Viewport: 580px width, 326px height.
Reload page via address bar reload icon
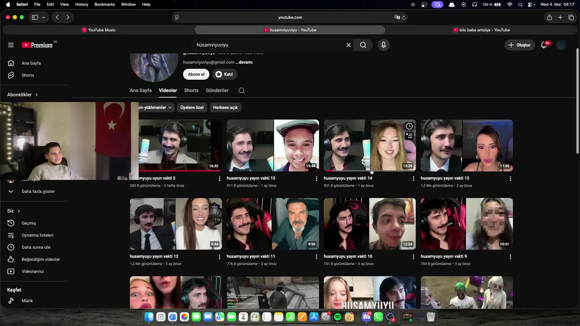coord(404,17)
